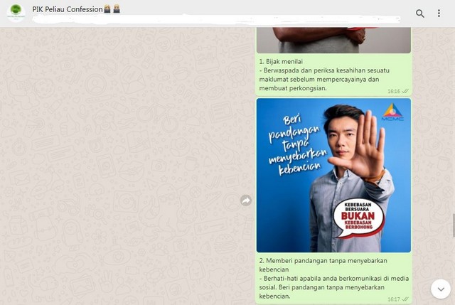455x305 pixels.
Task: Open the three-dot chat menu
Action: 439,14
